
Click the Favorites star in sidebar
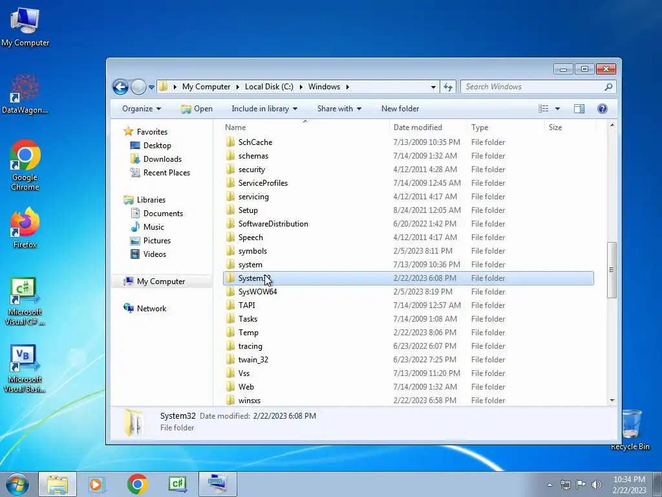129,131
